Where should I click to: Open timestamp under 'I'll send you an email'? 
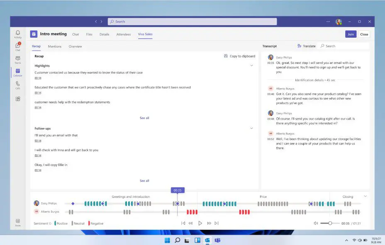click(38, 141)
